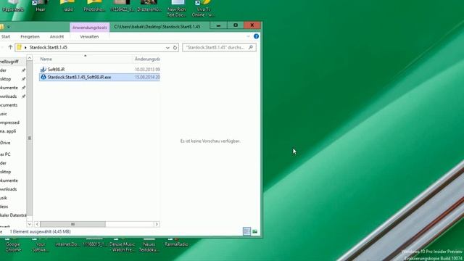This screenshot has height=261, width=464.
Task: Sort files by Änderungsdatum column header
Action: pyautogui.click(x=147, y=59)
